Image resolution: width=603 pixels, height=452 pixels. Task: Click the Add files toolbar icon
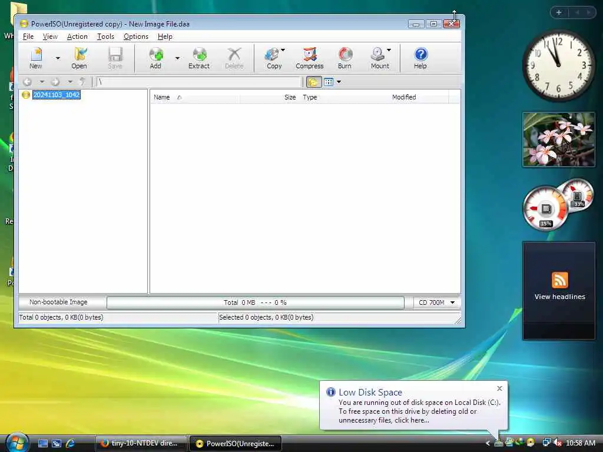(155, 58)
